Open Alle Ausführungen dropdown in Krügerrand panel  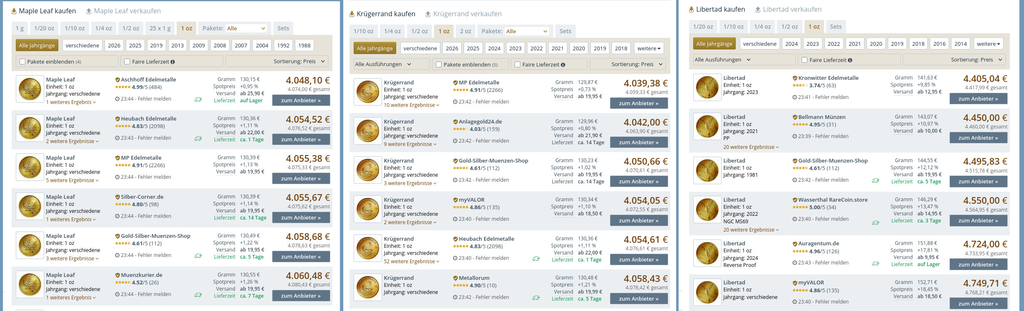pos(392,64)
